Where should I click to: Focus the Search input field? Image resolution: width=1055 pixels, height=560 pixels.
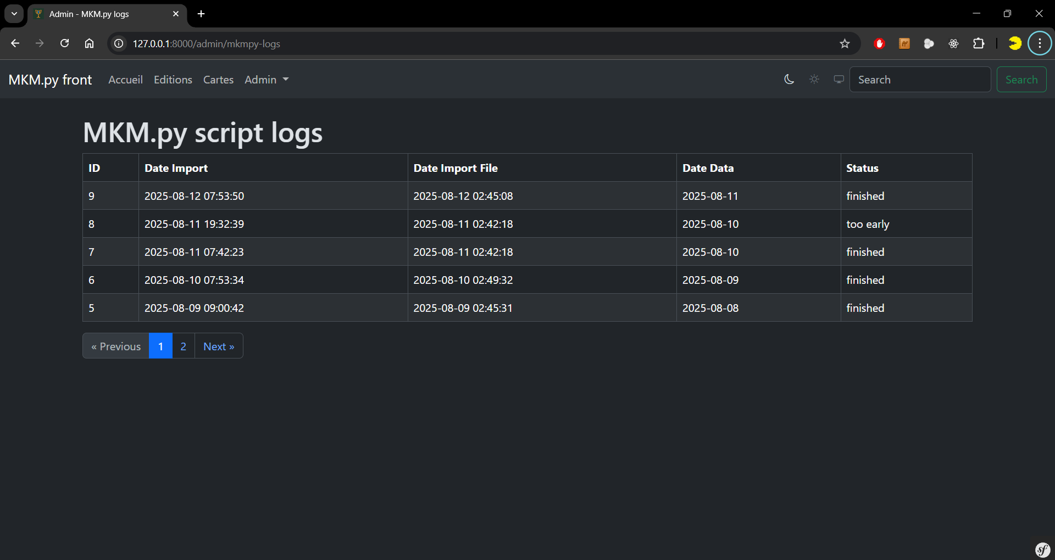[920, 80]
